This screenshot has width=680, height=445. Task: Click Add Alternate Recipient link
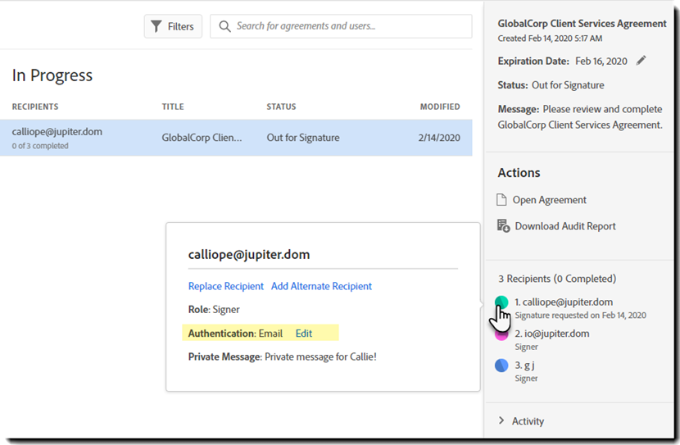point(321,286)
